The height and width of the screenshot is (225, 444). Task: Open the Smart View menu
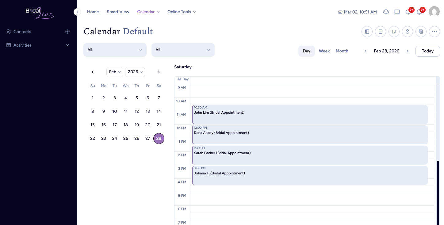pyautogui.click(x=118, y=12)
